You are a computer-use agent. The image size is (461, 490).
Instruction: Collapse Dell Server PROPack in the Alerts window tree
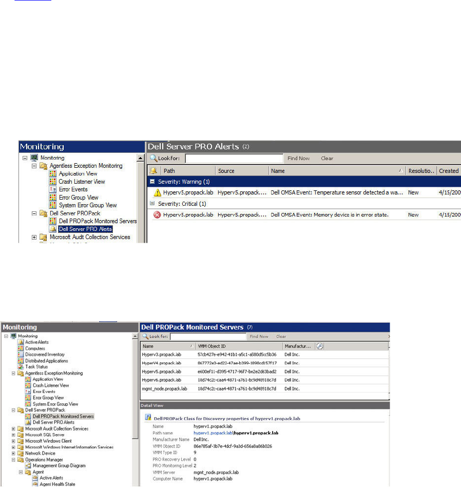34,213
